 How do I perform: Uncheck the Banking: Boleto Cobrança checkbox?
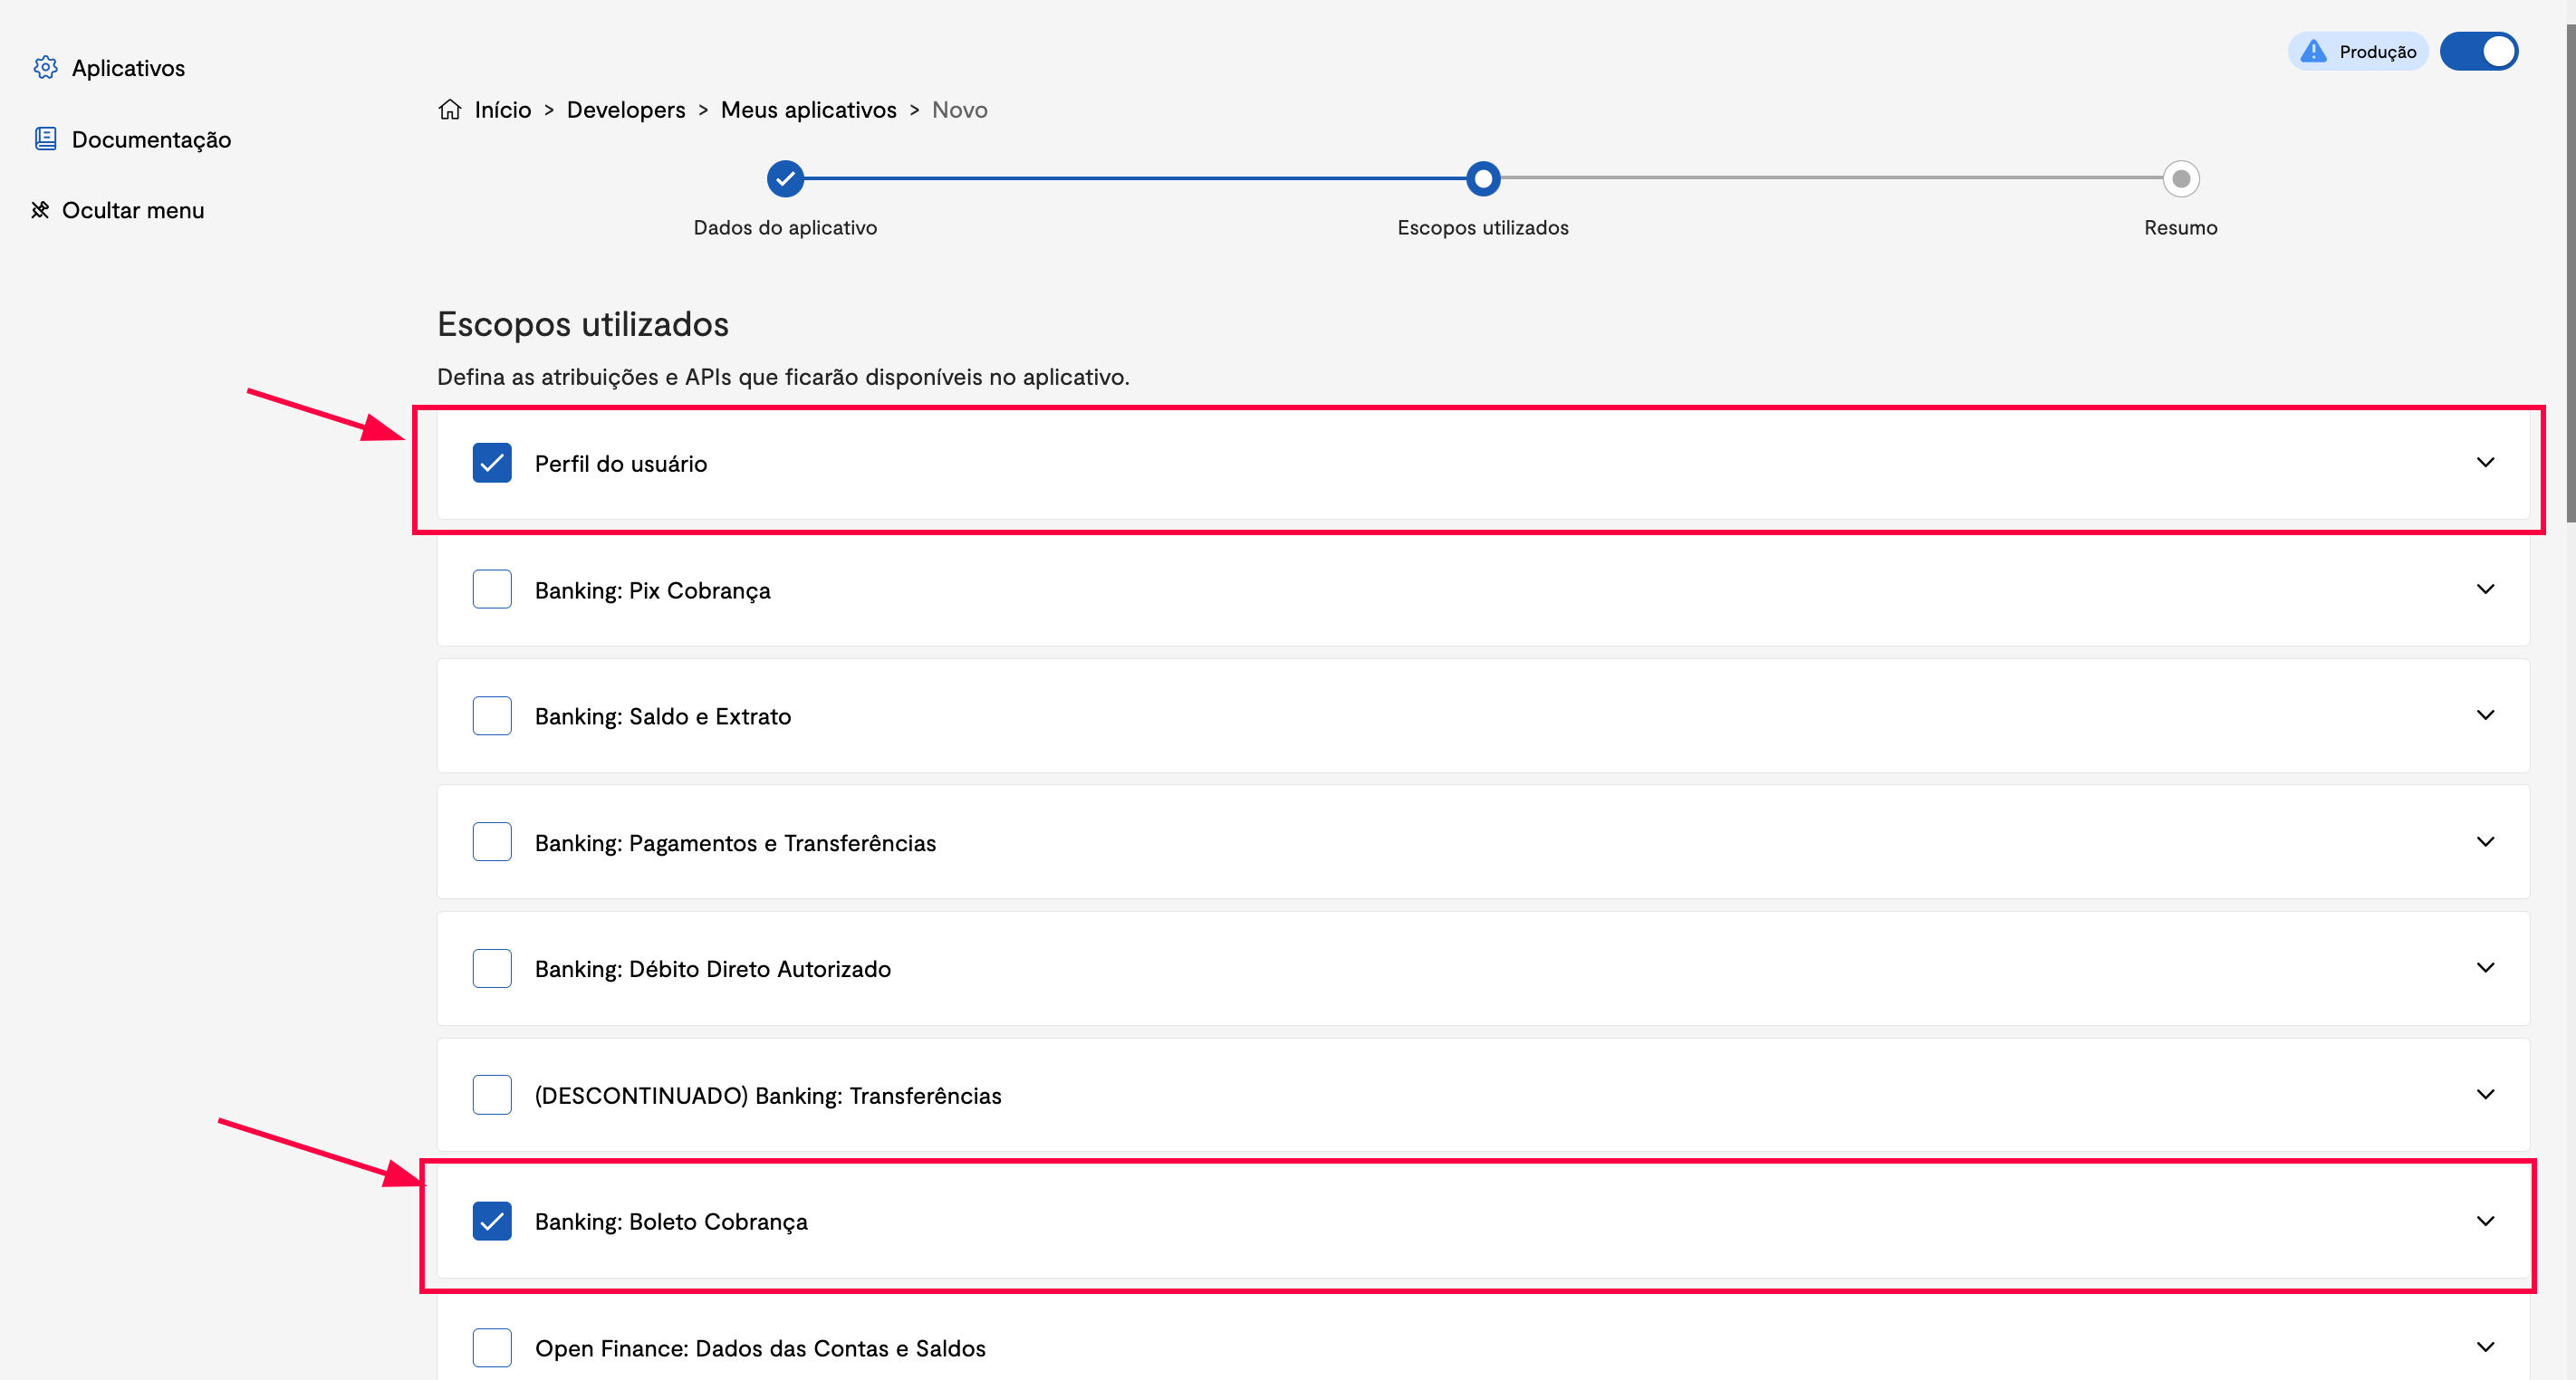[492, 1221]
